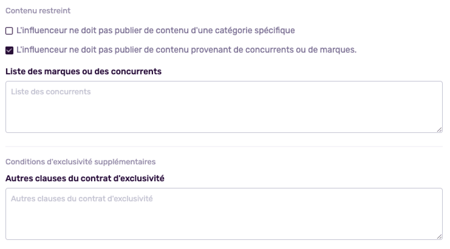
Task: Click the bold "Autres clauses du contrat d'exclusivité" label
Action: (85, 179)
